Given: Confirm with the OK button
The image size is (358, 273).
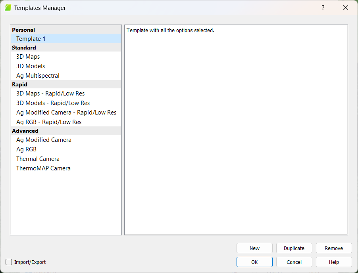Looking at the screenshot, I should [x=254, y=262].
